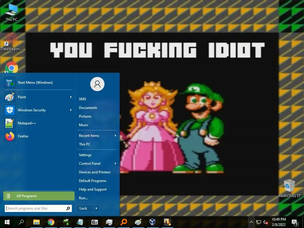Viewport: 304px width, 228px height.
Task: Select This PC desktop icon
Action: pyautogui.click(x=12, y=12)
